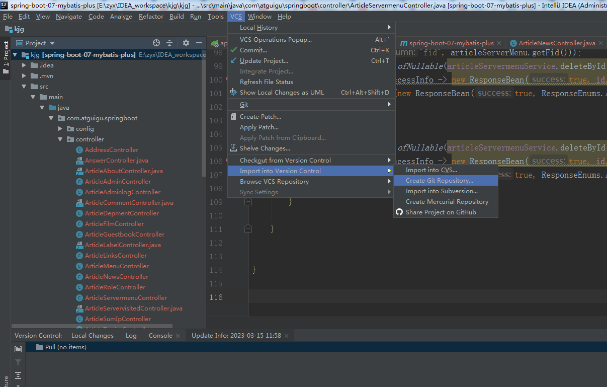Image resolution: width=607 pixels, height=387 pixels.
Task: Open the Tools menu
Action: pyautogui.click(x=216, y=17)
